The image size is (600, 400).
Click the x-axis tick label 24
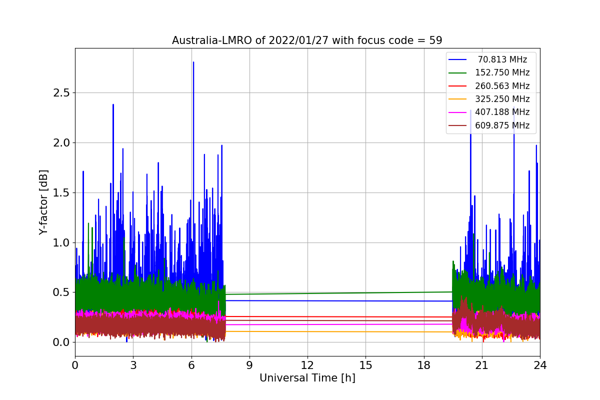click(x=540, y=365)
